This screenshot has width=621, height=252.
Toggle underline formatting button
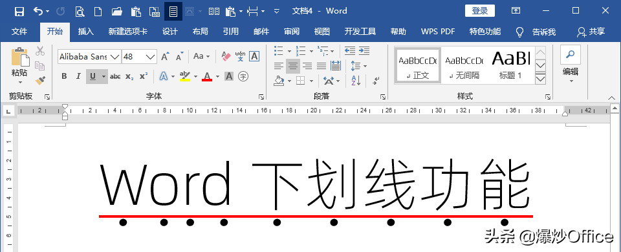(x=93, y=76)
